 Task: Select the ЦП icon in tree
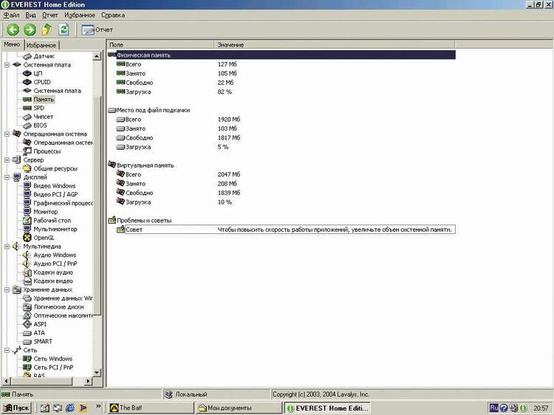[x=27, y=73]
